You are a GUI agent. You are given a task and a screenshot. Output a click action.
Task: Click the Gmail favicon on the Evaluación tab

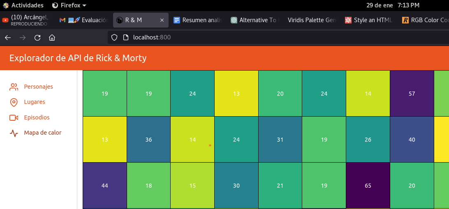coord(62,20)
